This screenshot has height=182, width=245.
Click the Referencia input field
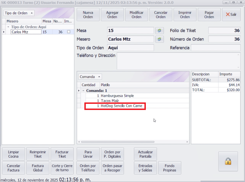point(215,48)
